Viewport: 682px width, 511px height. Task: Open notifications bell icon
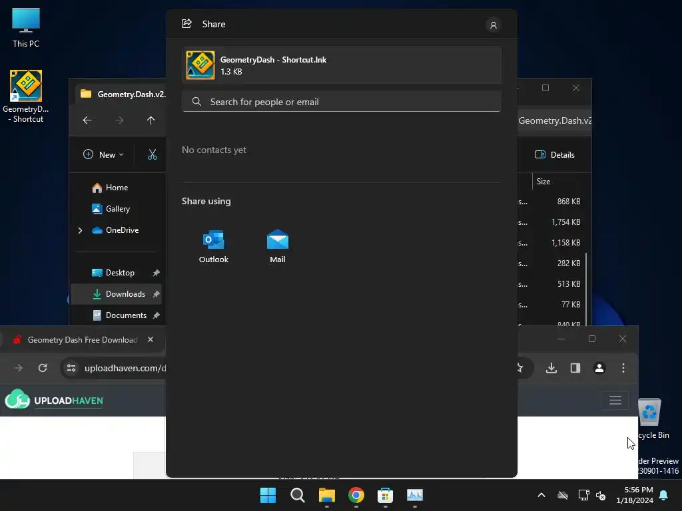pos(664,495)
